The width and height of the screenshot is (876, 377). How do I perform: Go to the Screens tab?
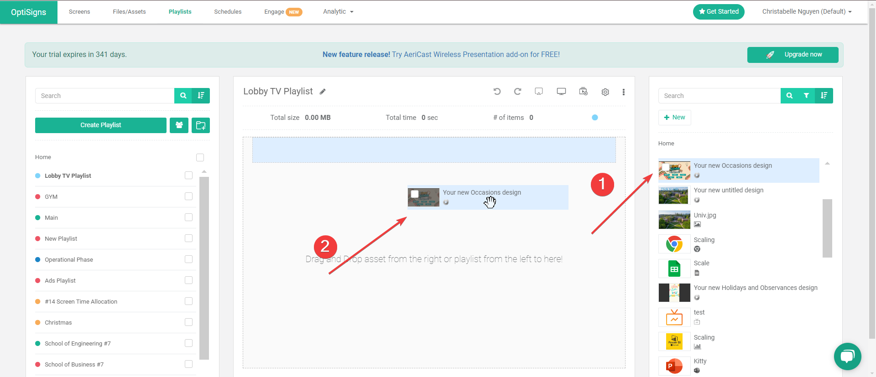(79, 12)
